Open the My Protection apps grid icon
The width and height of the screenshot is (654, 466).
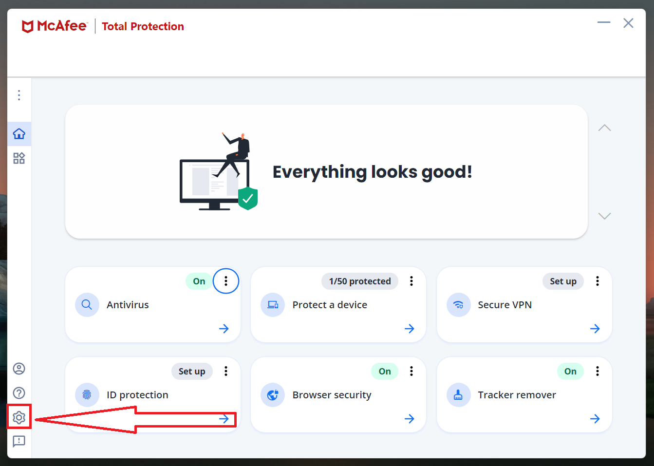[19, 158]
